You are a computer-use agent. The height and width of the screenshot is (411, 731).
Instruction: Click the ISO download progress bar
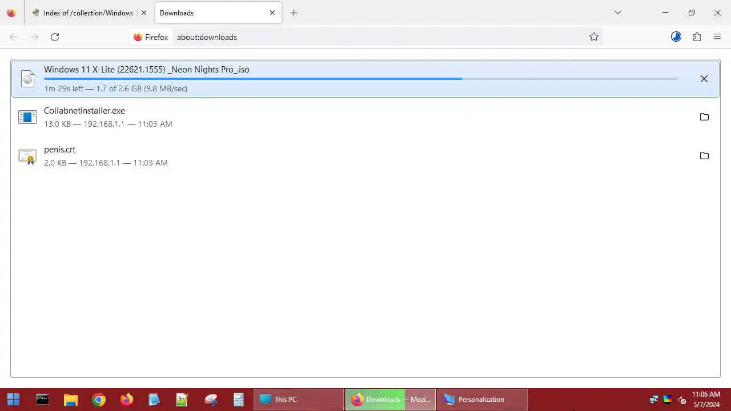[360, 79]
